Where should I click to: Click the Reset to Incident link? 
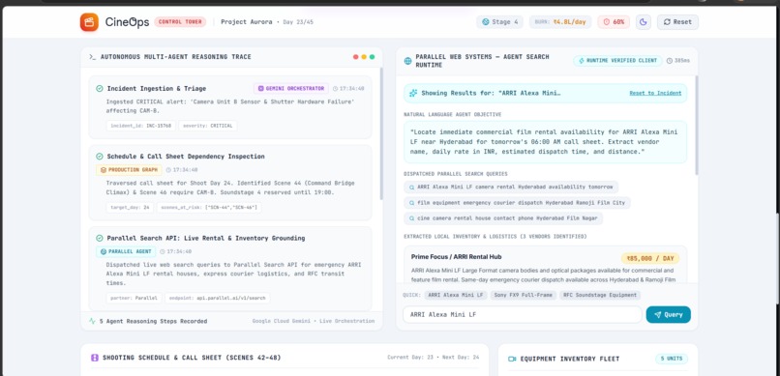click(x=655, y=94)
